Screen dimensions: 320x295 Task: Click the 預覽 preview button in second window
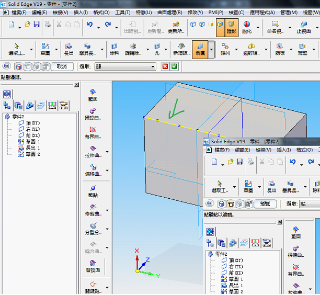265,204
